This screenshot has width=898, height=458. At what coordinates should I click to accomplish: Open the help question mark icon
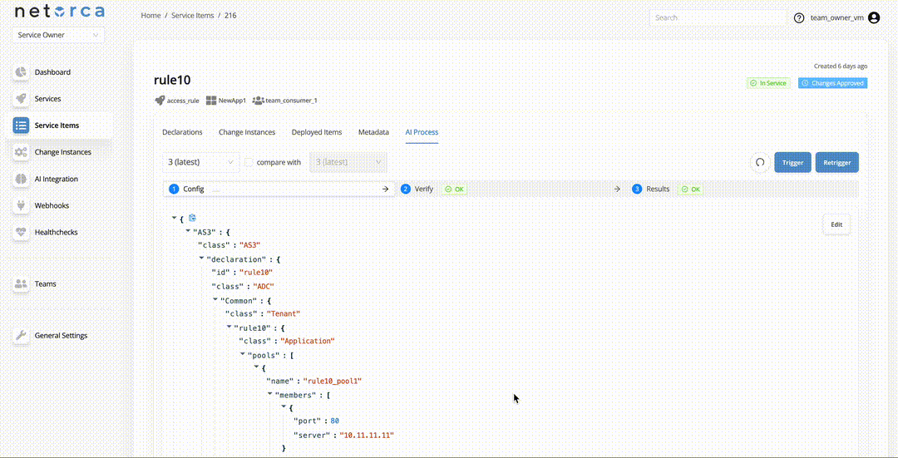point(799,17)
